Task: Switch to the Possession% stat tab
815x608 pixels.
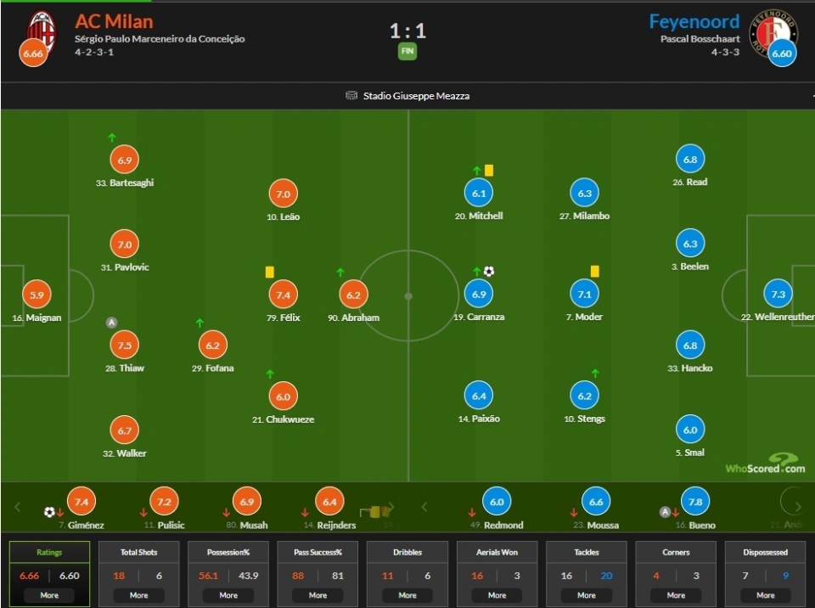Action: 228,552
